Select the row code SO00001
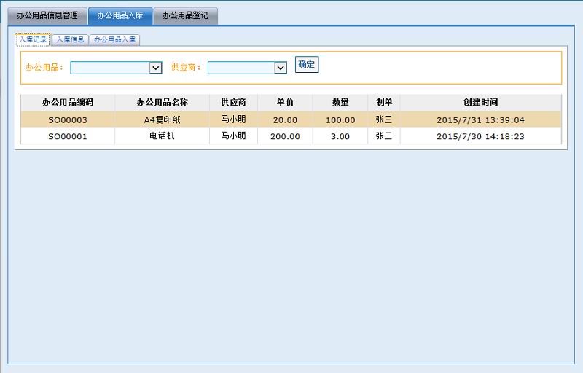 click(x=68, y=136)
